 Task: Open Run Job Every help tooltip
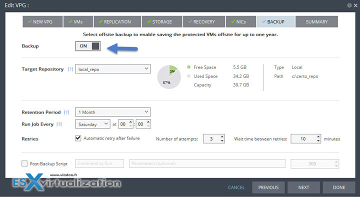point(59,124)
